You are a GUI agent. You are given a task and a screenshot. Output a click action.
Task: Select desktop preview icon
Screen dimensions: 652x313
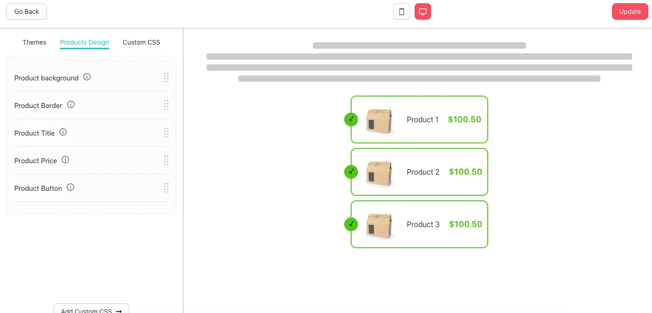click(x=422, y=12)
